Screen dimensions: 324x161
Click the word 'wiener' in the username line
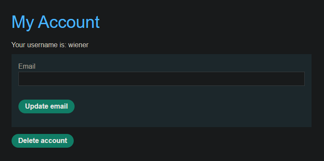78,45
